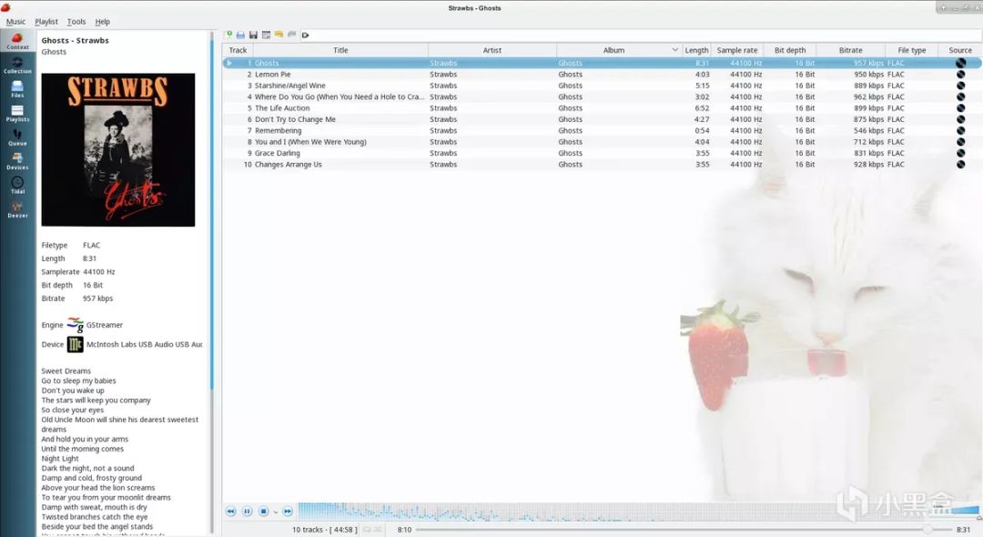Sort by the Title column header

[340, 50]
